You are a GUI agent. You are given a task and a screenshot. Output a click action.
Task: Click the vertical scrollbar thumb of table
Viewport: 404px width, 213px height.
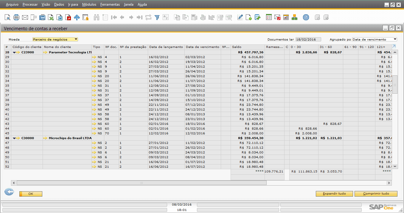395,84
